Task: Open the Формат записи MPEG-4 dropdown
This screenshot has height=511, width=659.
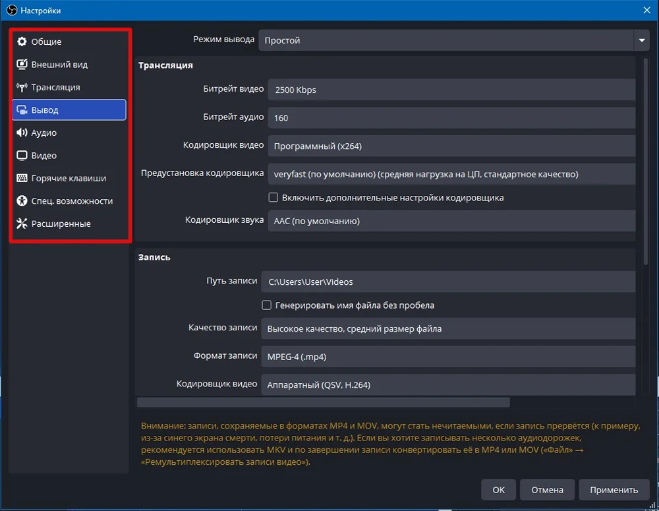Action: tap(447, 357)
